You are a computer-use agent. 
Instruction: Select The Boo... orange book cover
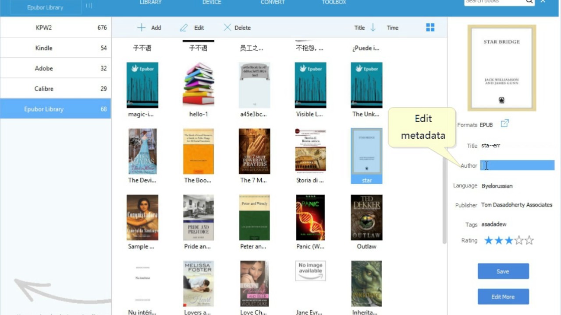[199, 151]
